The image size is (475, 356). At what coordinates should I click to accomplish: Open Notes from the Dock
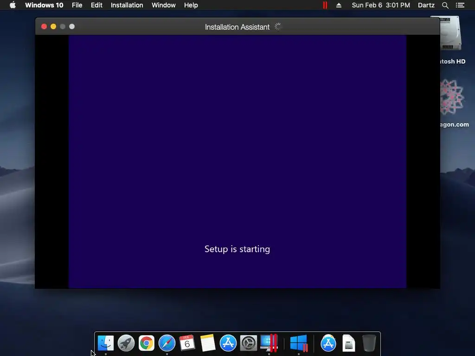[208, 343]
